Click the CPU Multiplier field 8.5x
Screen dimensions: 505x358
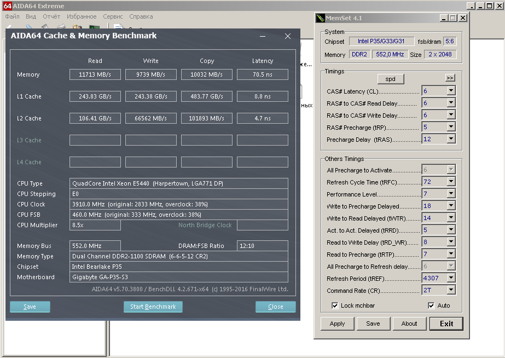pyautogui.click(x=95, y=225)
